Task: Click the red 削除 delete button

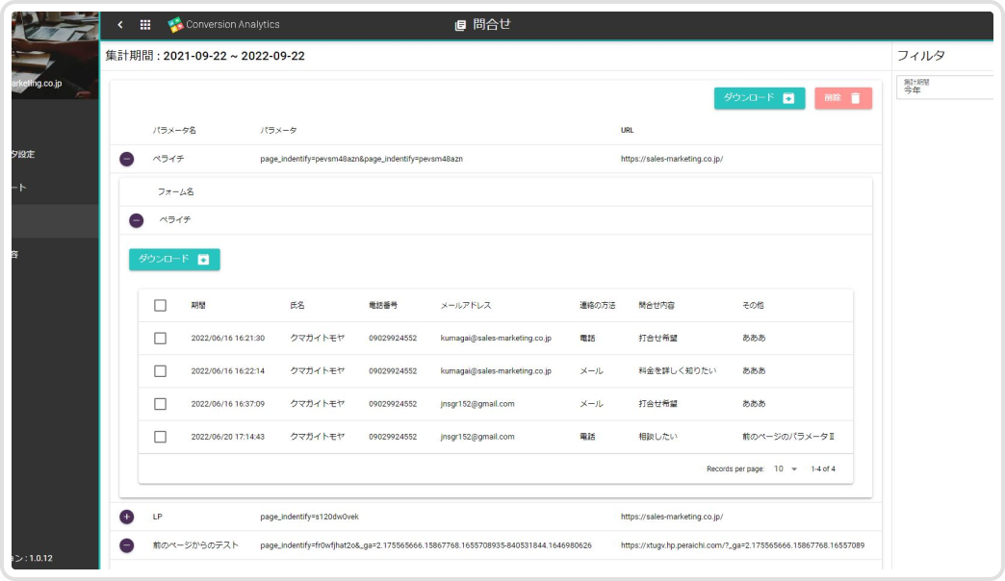Action: pos(843,98)
